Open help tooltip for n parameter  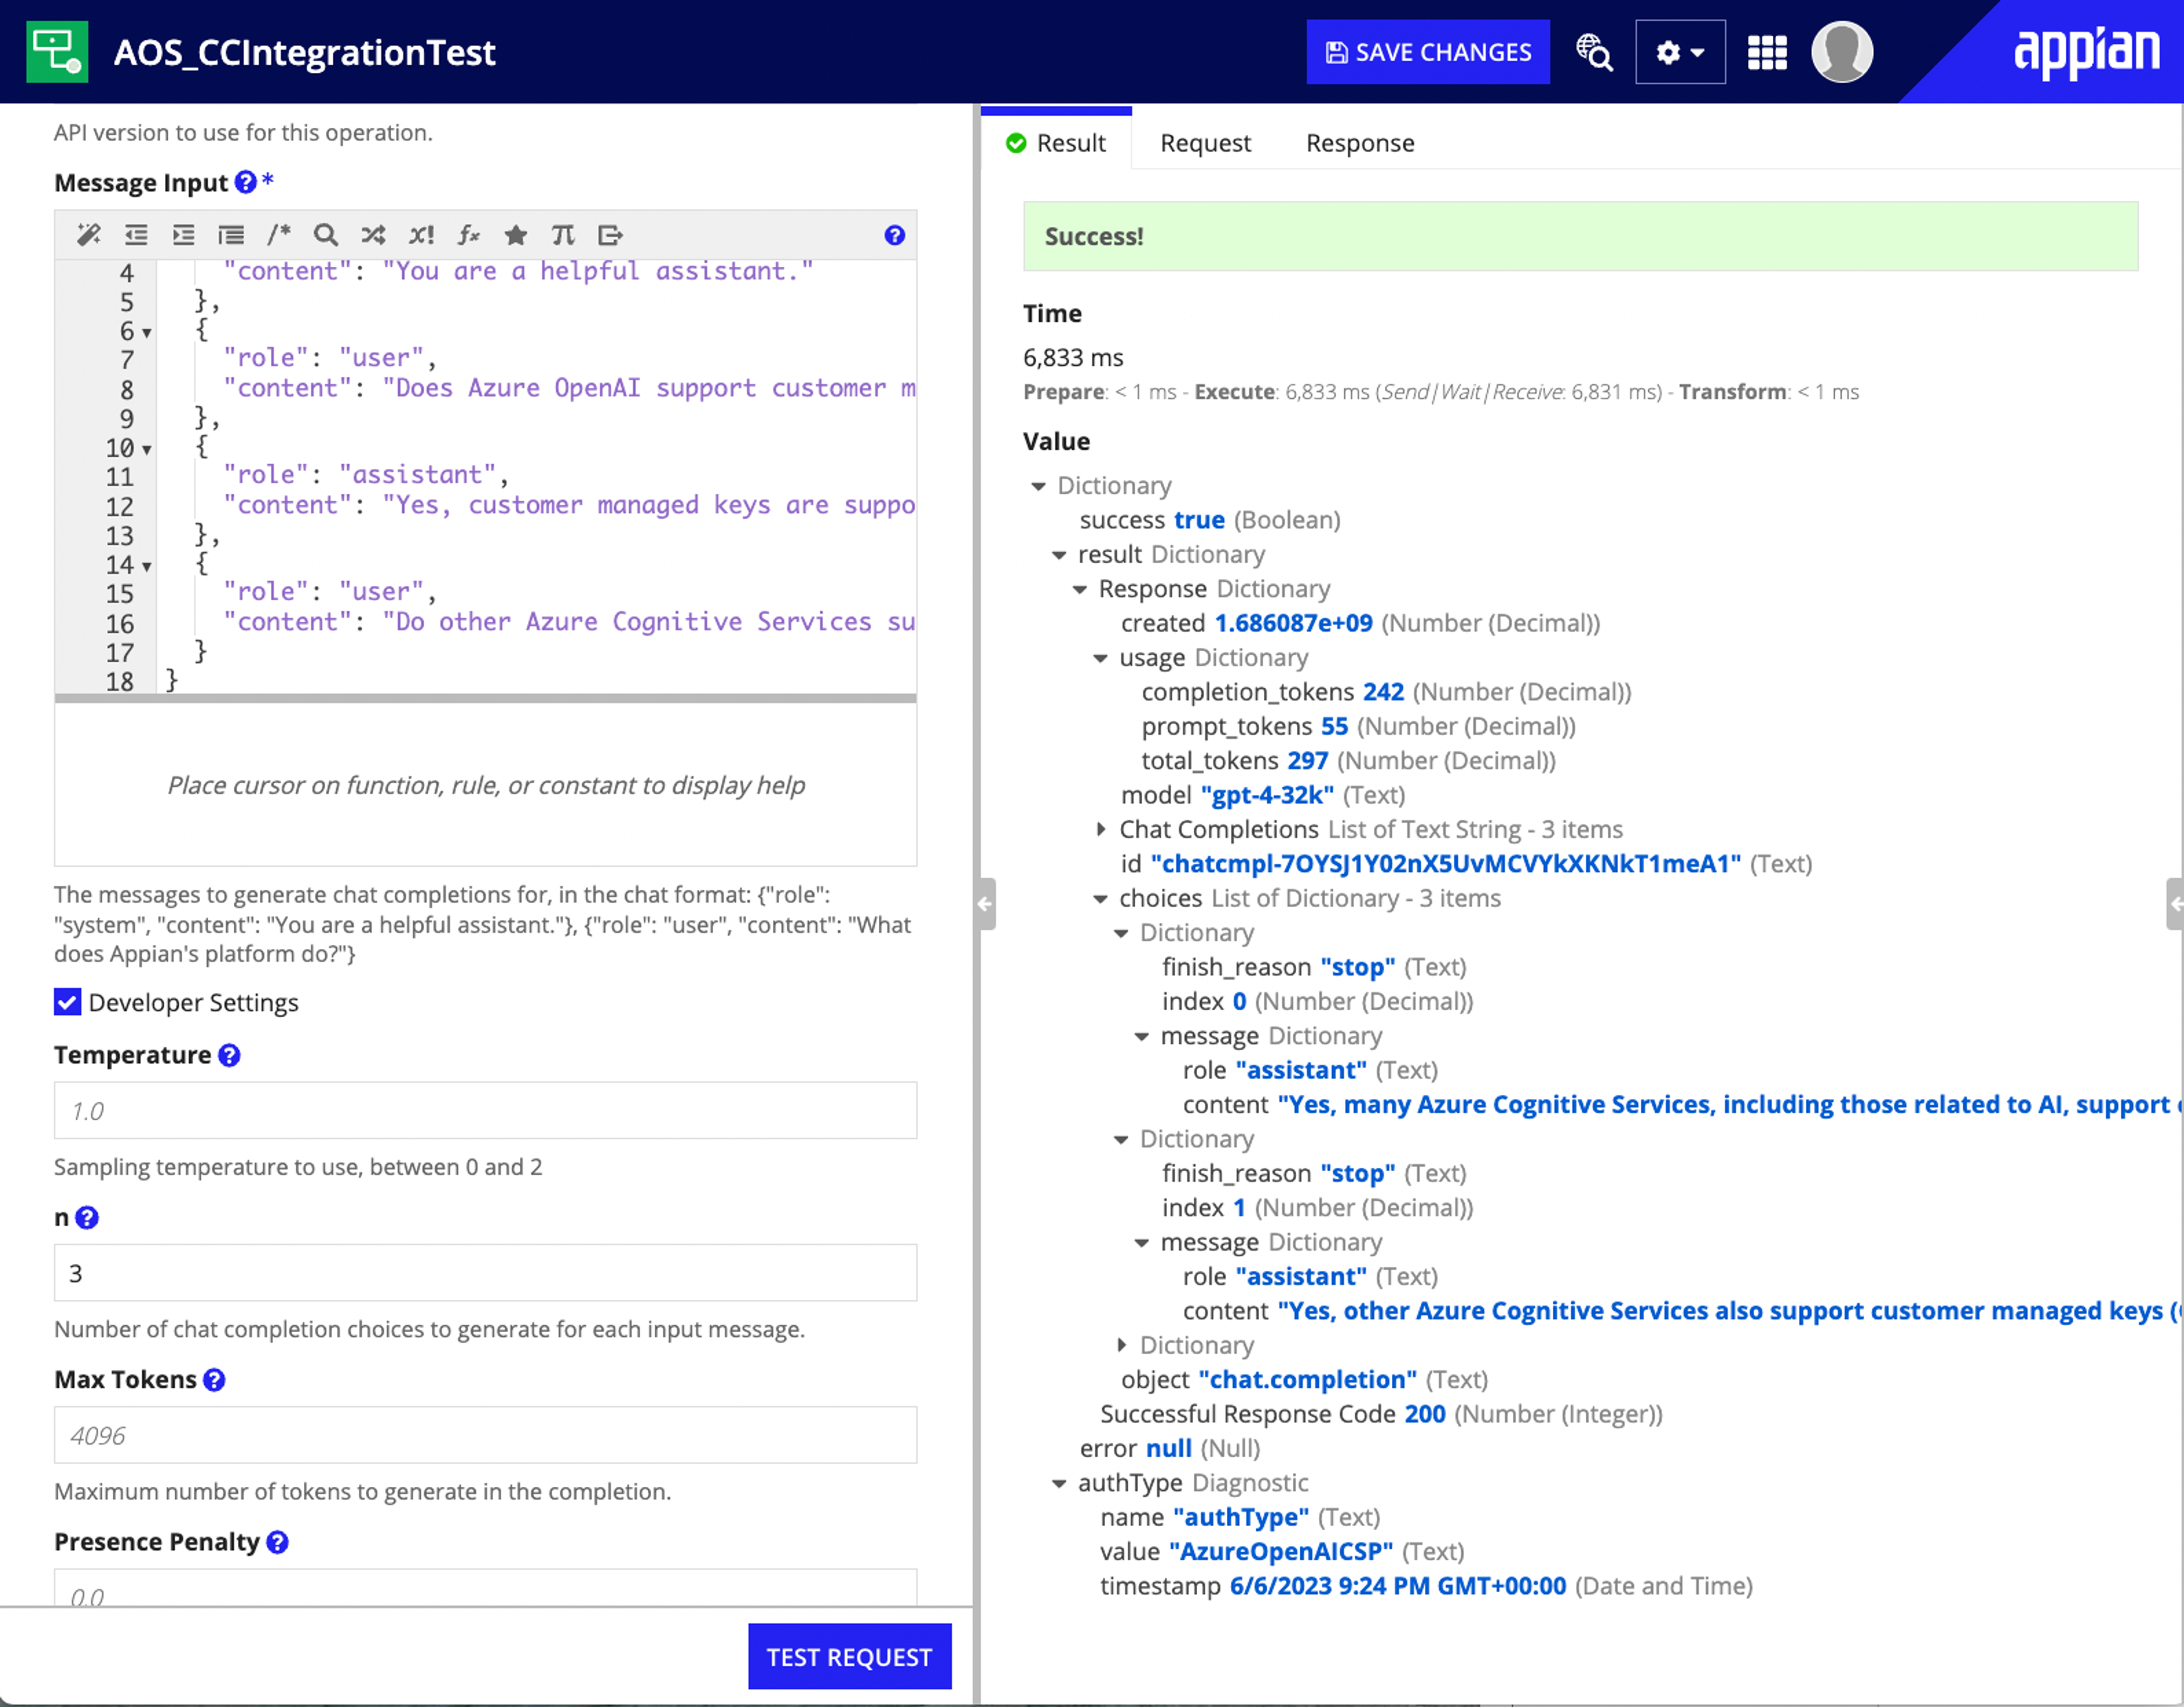87,1217
